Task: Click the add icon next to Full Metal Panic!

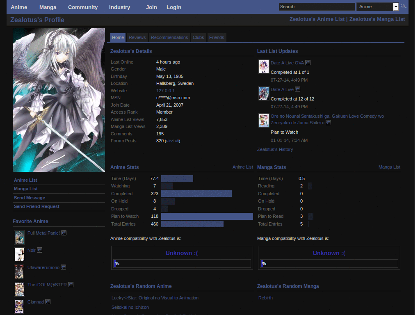Action: tap(64, 233)
